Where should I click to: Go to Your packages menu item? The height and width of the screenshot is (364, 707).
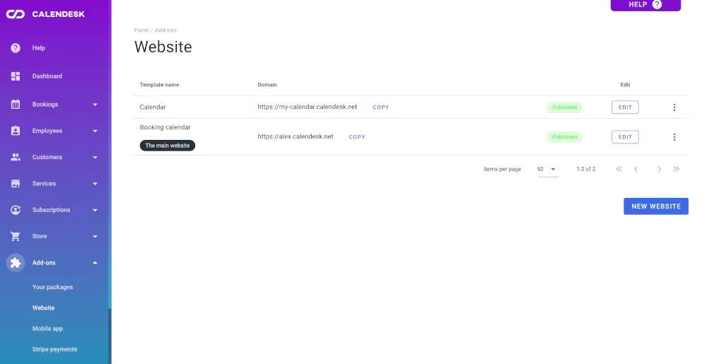tap(52, 287)
